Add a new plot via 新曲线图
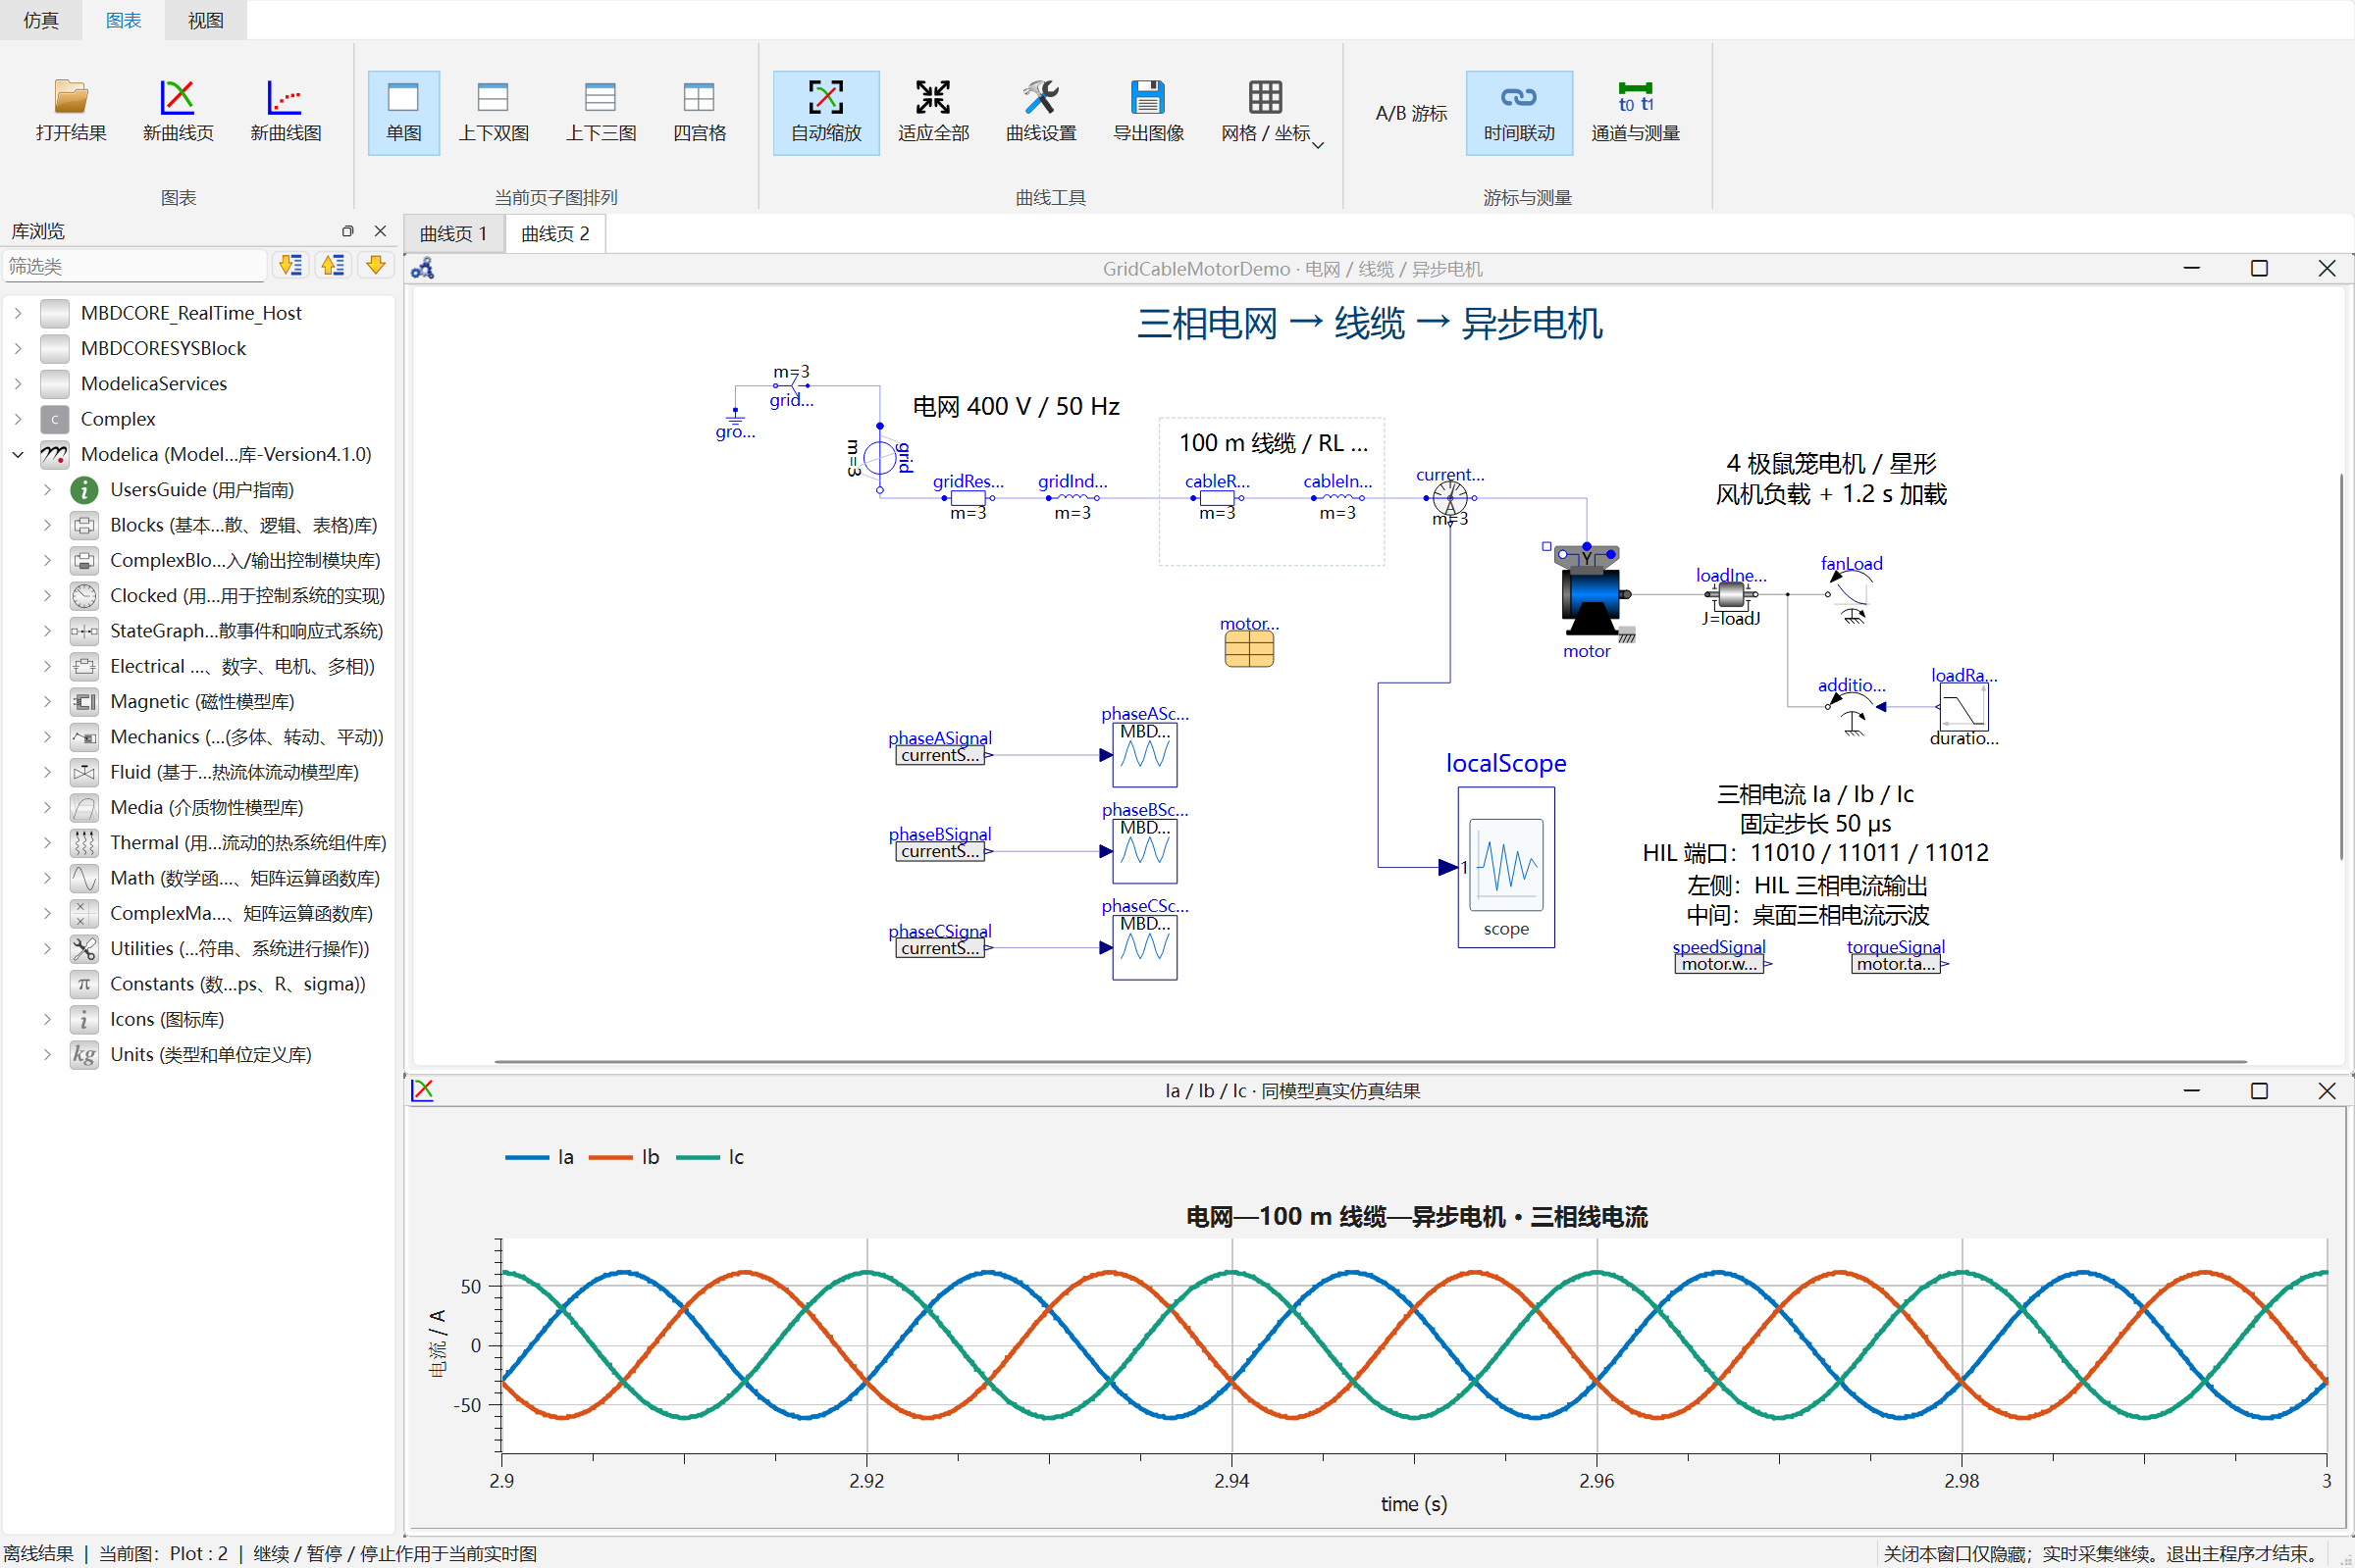2355x1568 pixels. 286,111
